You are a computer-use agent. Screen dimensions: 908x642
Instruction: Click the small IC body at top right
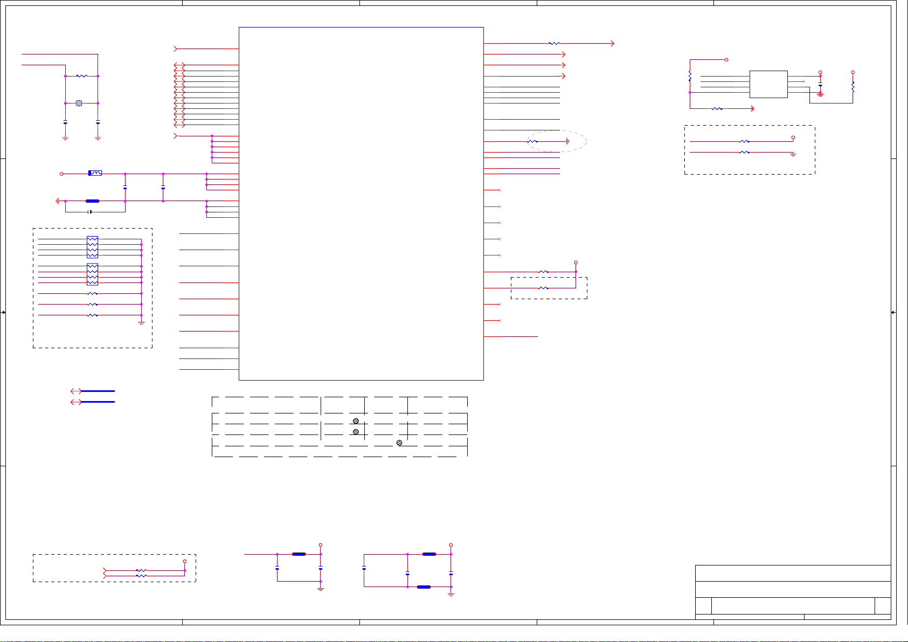[768, 84]
